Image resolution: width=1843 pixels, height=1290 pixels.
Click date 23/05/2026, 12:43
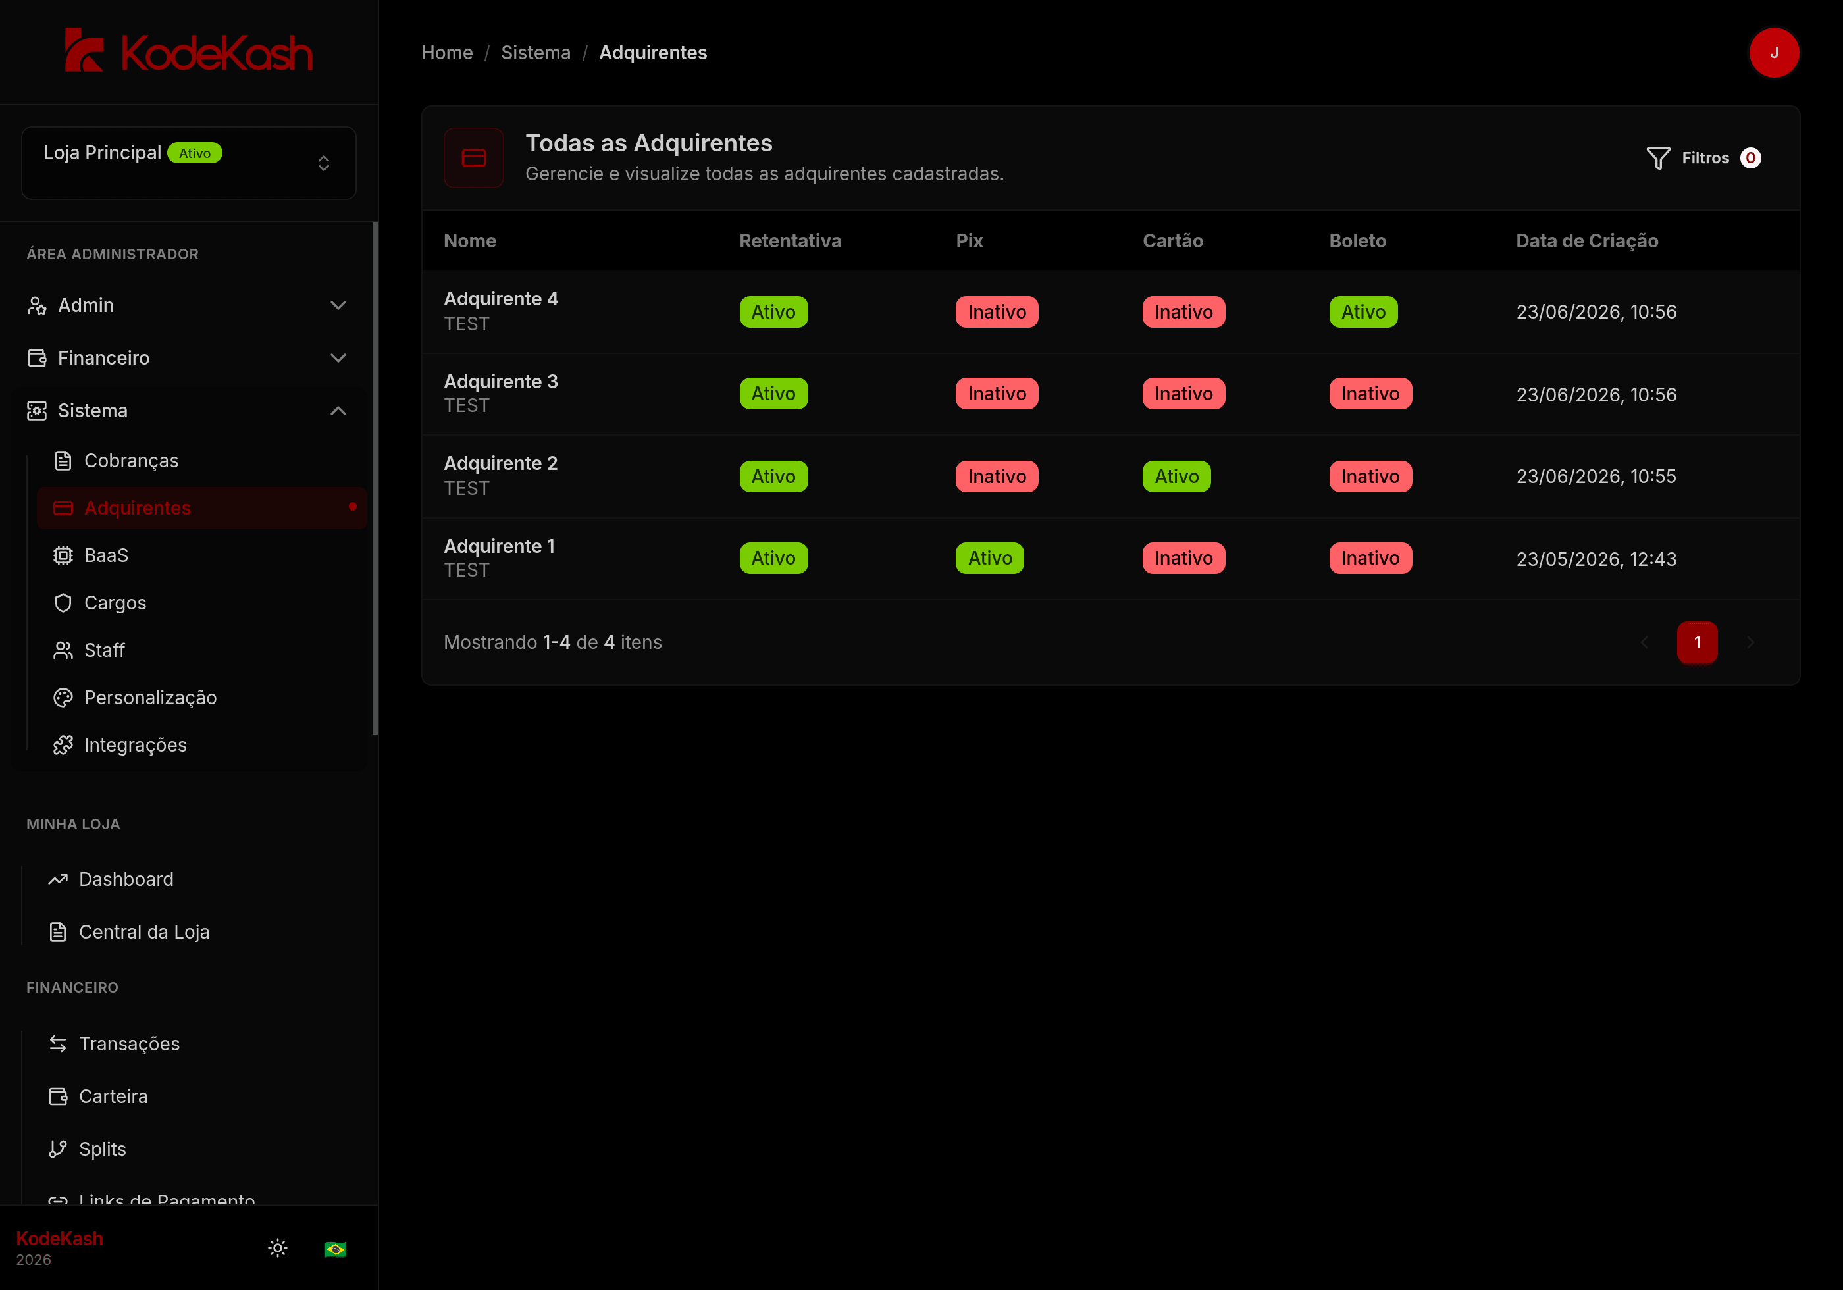click(1596, 559)
